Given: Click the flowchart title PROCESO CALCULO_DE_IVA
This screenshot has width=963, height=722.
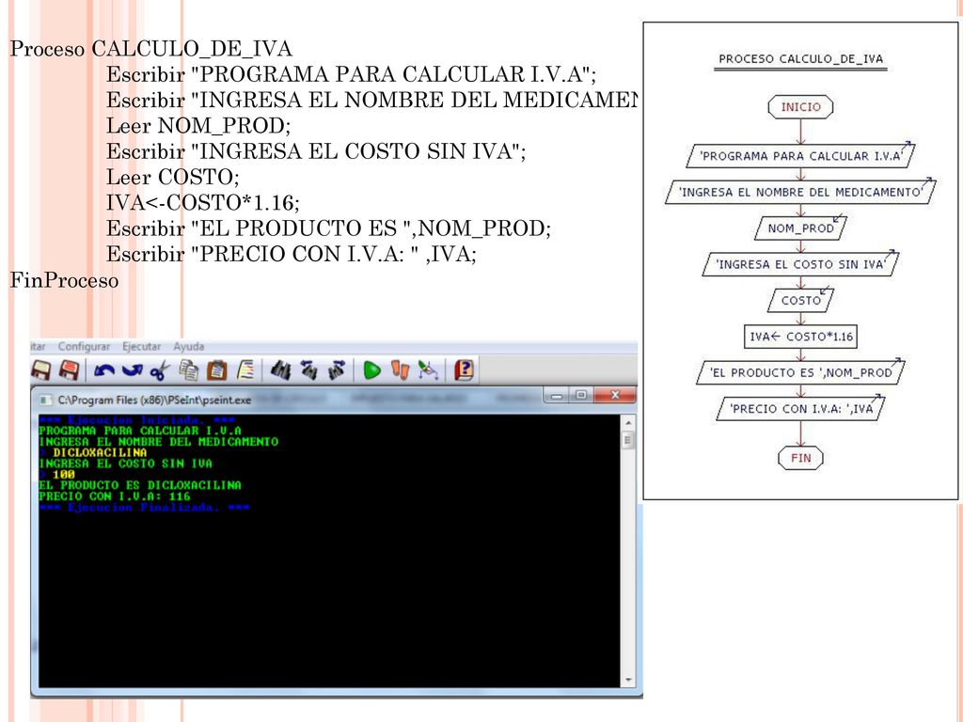Looking at the screenshot, I should (x=801, y=59).
